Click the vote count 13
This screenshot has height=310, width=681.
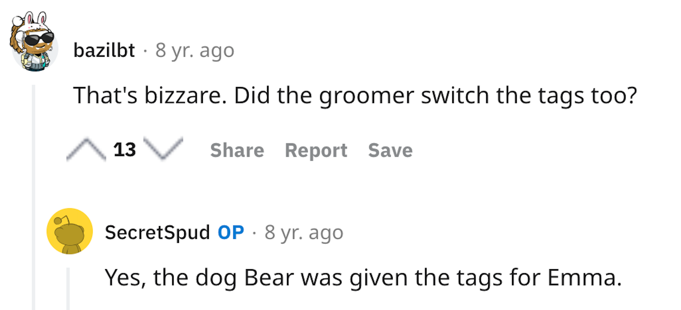[x=125, y=149]
